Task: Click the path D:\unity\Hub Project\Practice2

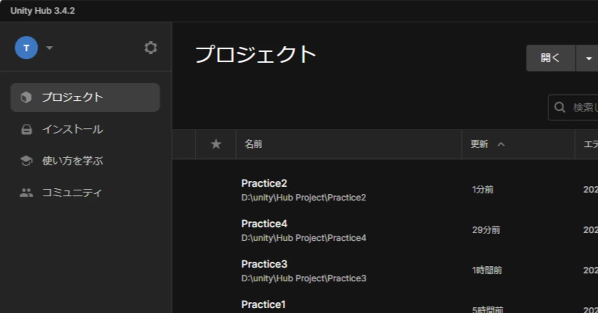Action: (x=304, y=198)
